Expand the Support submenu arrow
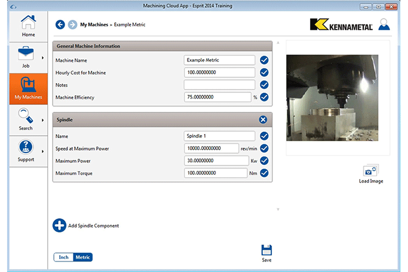The image size is (408, 272). click(x=42, y=151)
